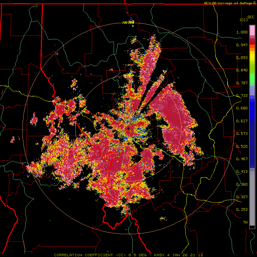The image size is (257, 257).
Task: Click the 0.733 legend value
Action: tap(242, 96)
